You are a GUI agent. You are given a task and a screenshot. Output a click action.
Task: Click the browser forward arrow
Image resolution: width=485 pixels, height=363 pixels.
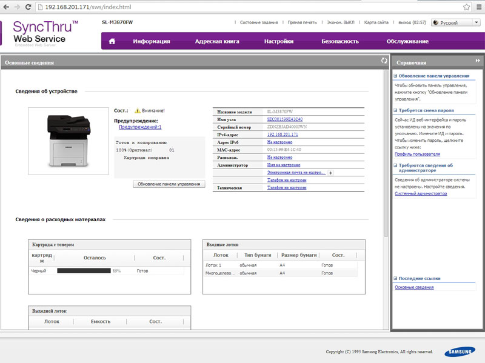click(x=17, y=7)
